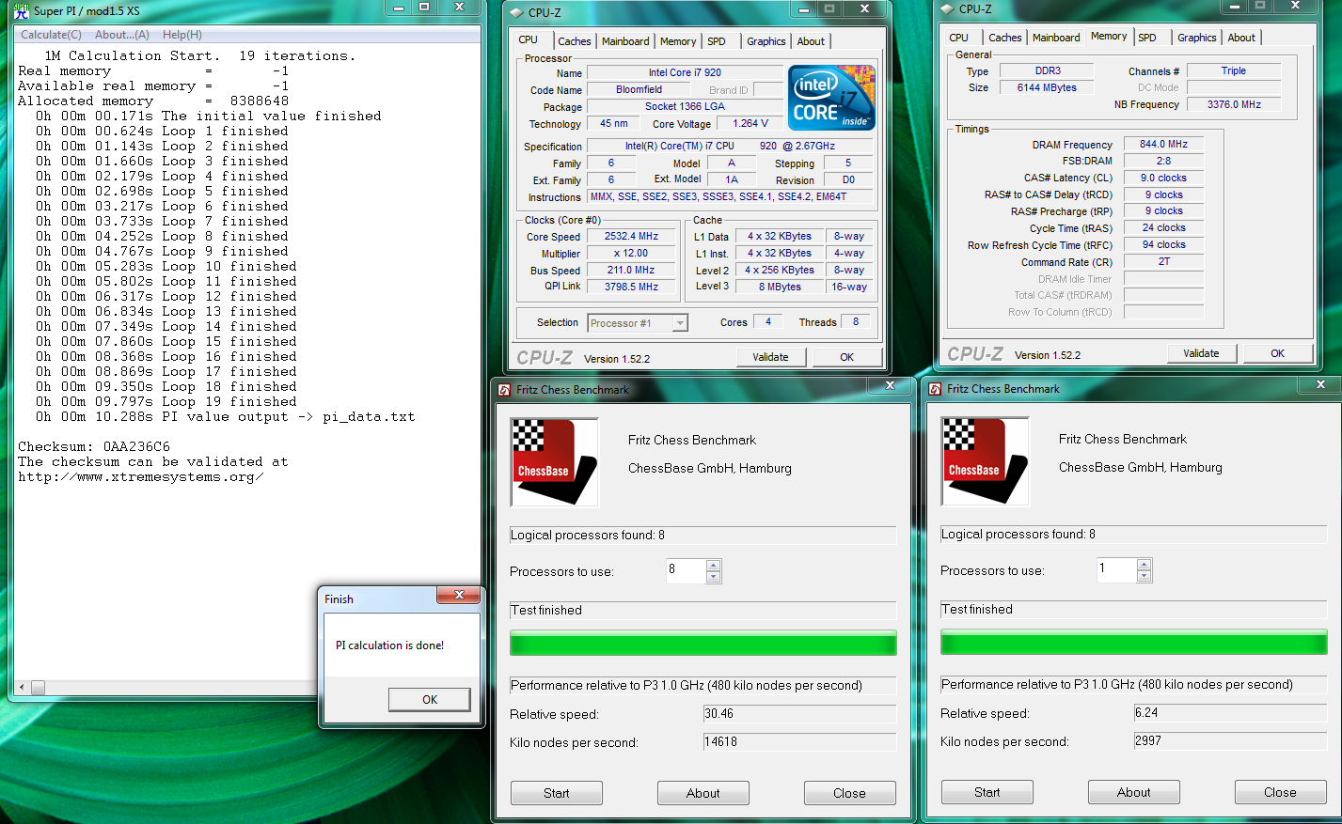Expand the Processor #1 selection dropdown
Screen dimensions: 1342x824
tap(680, 323)
